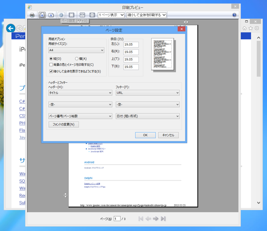Viewport: 267px width, 231px height.
Task: Click Delphiレビュー記事 link in preview
Action: tap(92, 184)
